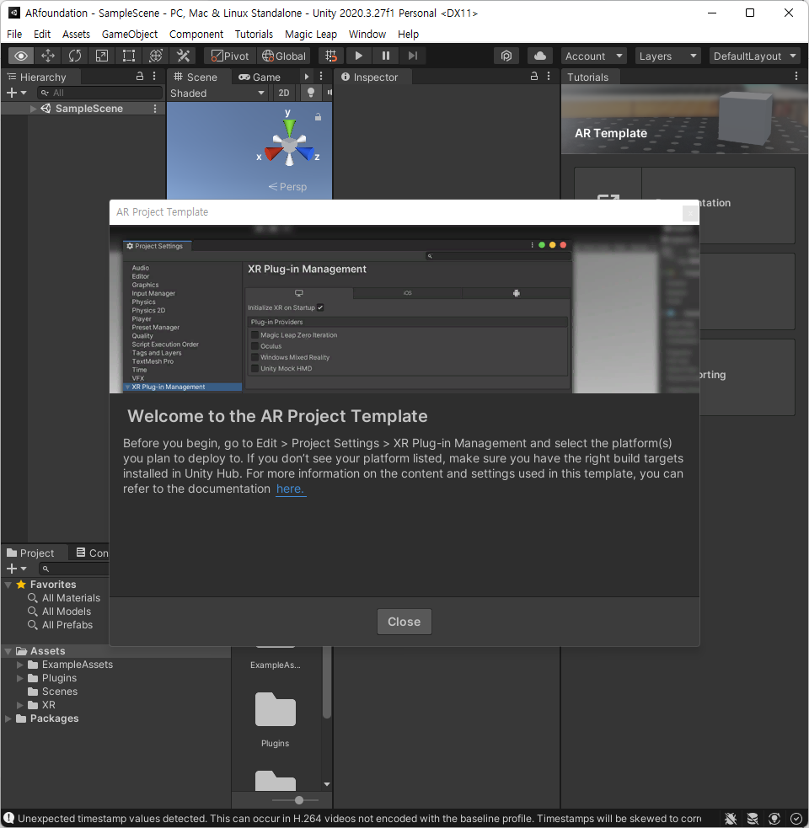Open the DefaultLayout dropdown
This screenshot has height=828, width=809.
click(754, 56)
